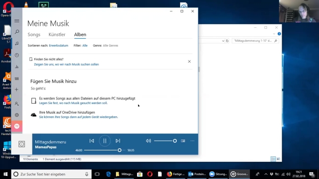Expand the Explorer address history dropdown

click(223, 41)
